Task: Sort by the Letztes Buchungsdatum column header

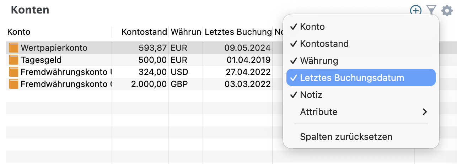Action: (238, 32)
